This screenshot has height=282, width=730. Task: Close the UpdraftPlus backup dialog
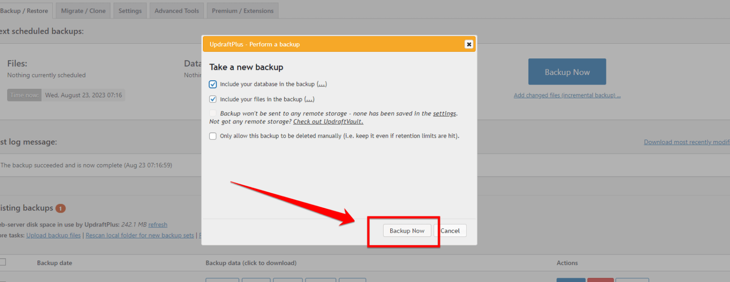pyautogui.click(x=469, y=44)
